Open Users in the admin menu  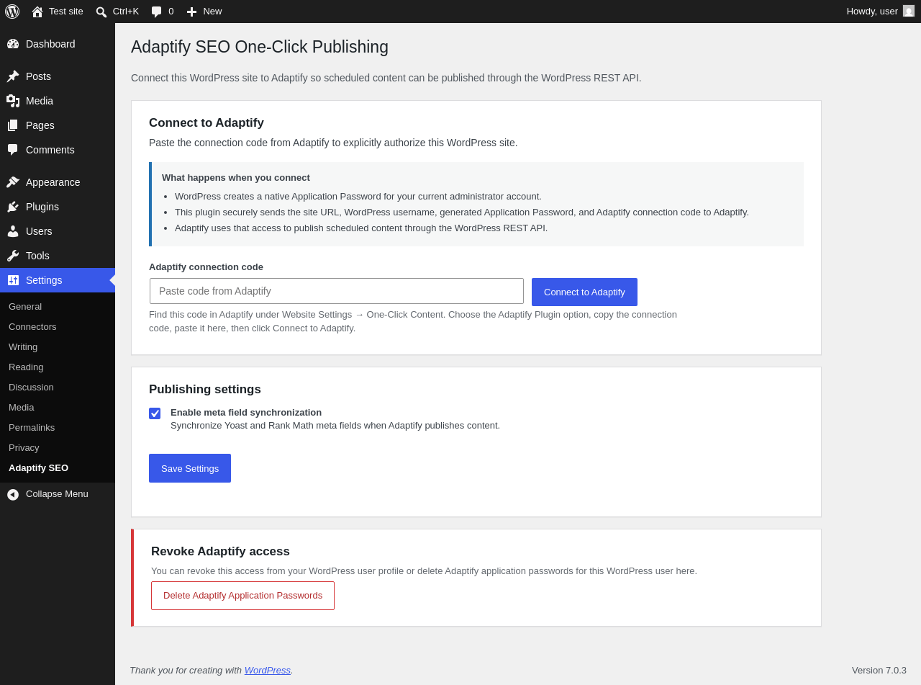[58, 231]
